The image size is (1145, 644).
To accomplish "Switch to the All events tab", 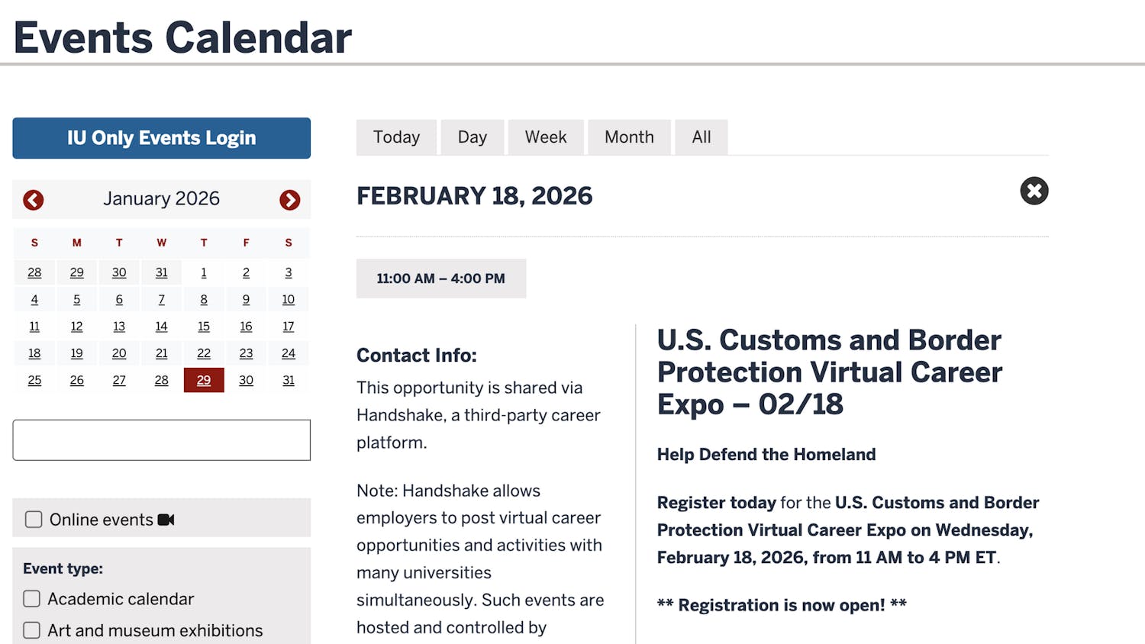I will click(701, 137).
